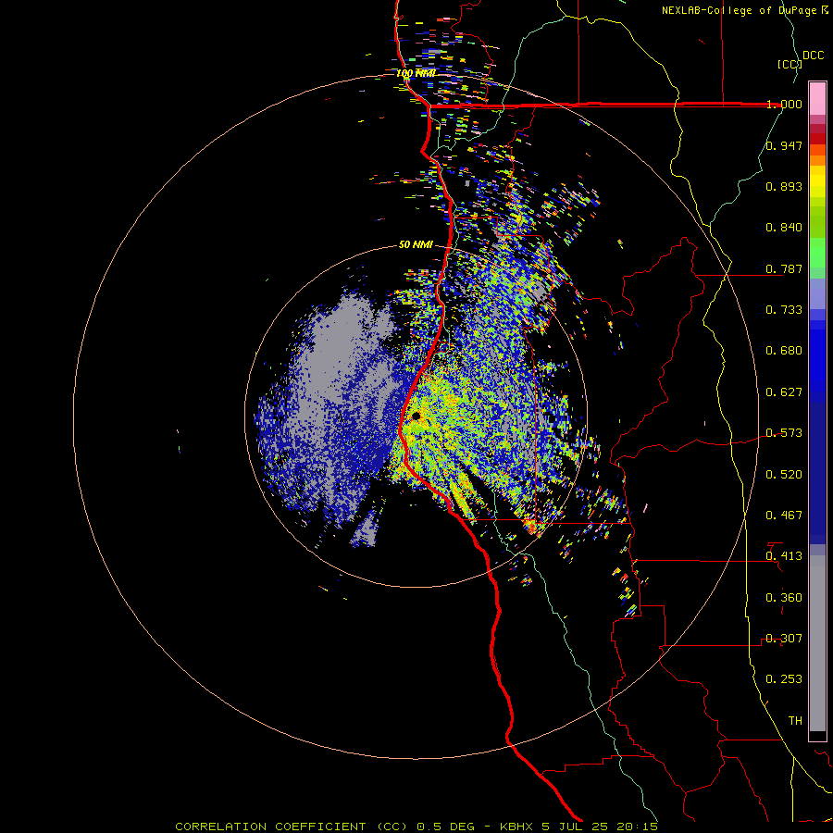The width and height of the screenshot is (833, 833).
Task: Click the CORRELATION COEFFICIENT (CC) caption text
Action: pyautogui.click(x=292, y=827)
